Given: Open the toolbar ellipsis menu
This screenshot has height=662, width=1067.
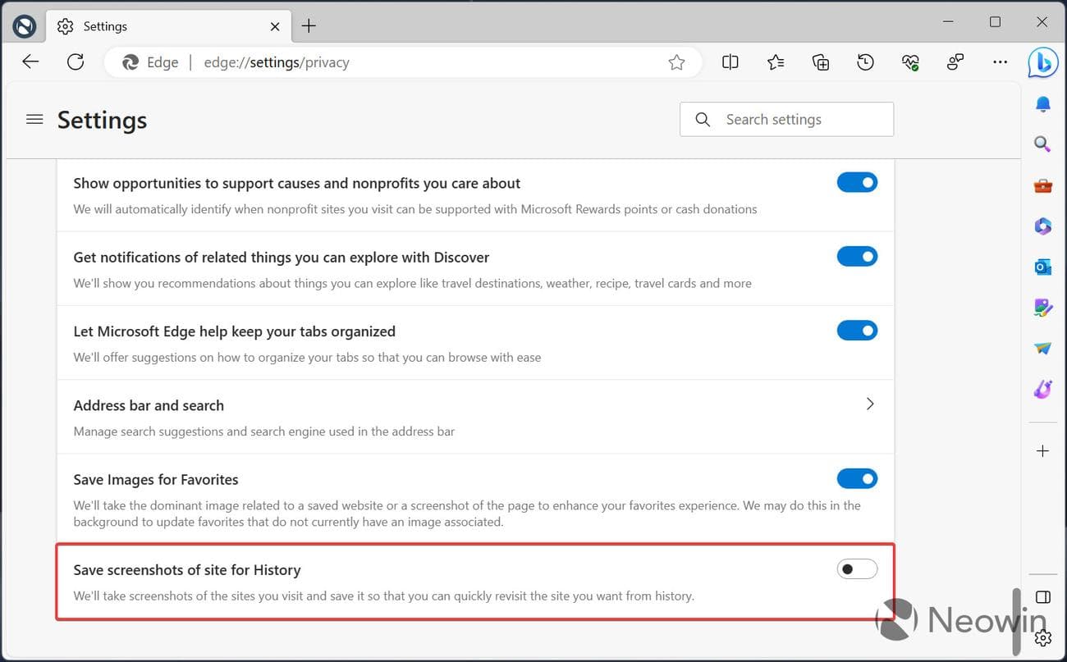Looking at the screenshot, I should 1000,62.
